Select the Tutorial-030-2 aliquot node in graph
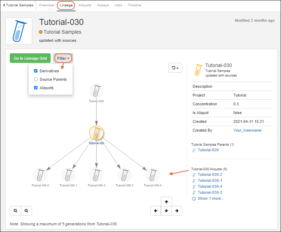Screen dimensions: 281x232 point(40,175)
